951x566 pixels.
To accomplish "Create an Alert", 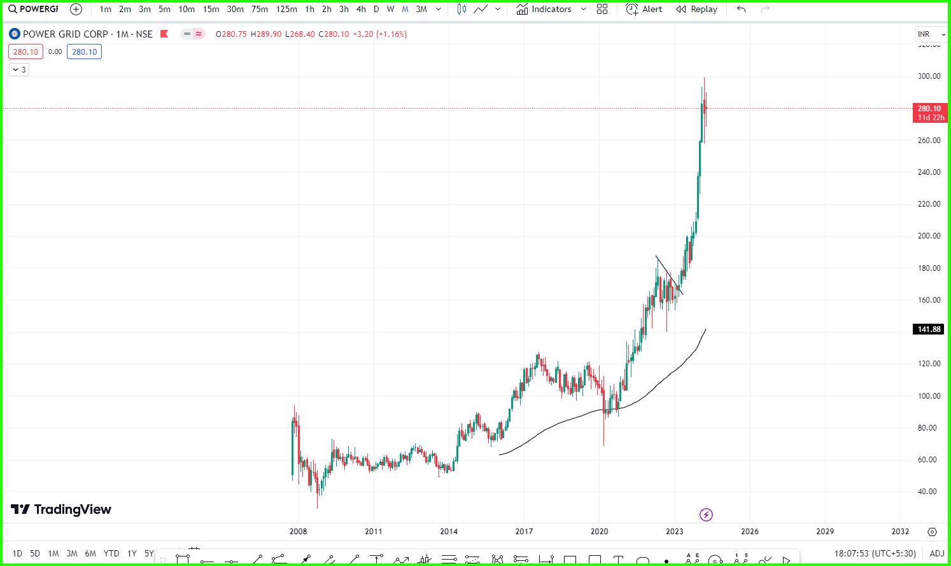I will pyautogui.click(x=644, y=9).
